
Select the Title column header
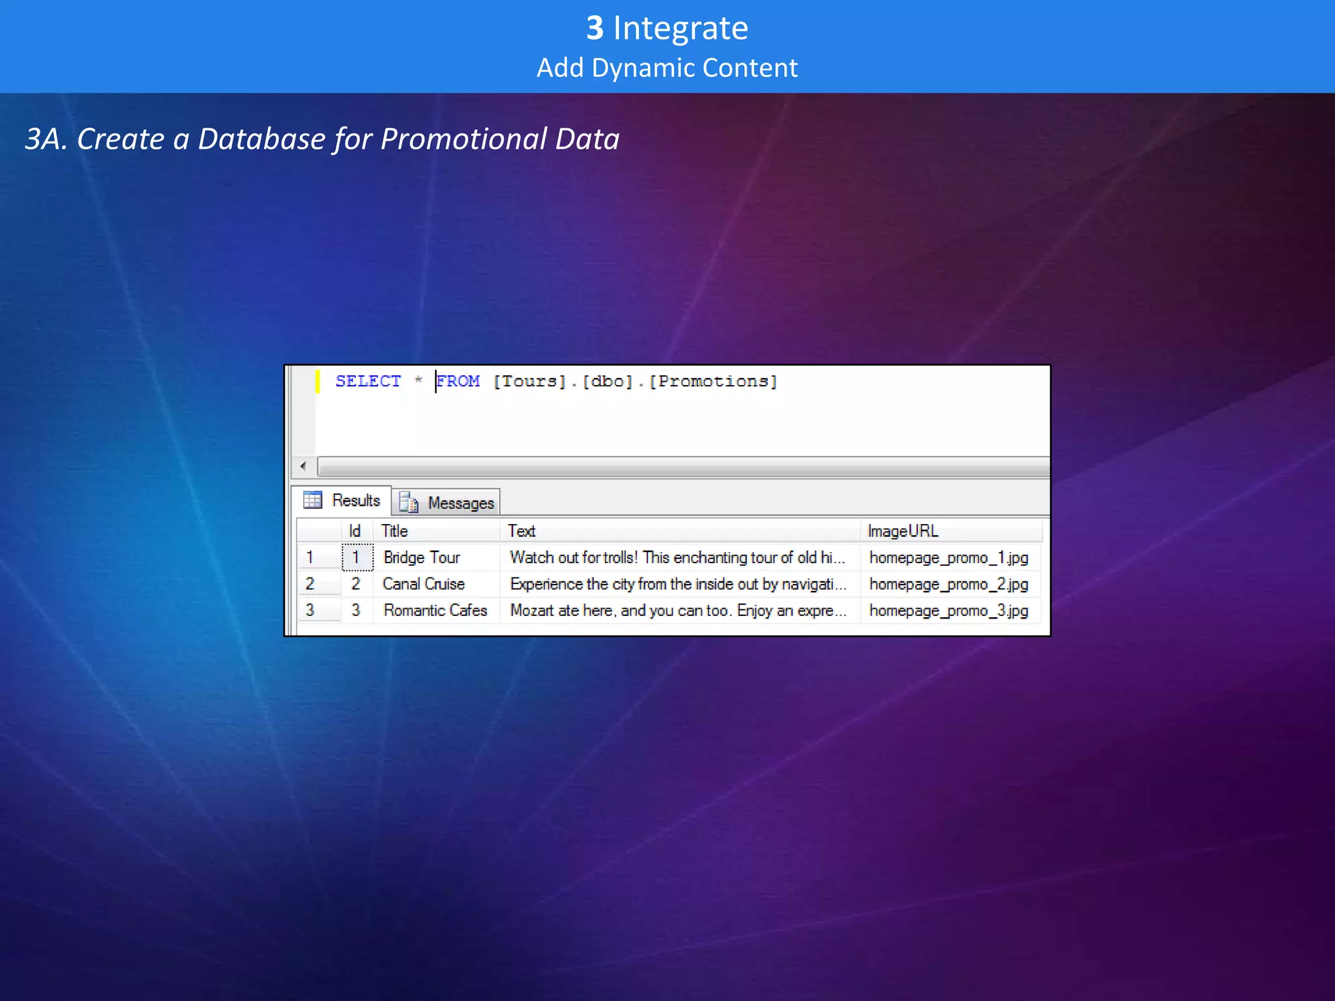(x=436, y=531)
